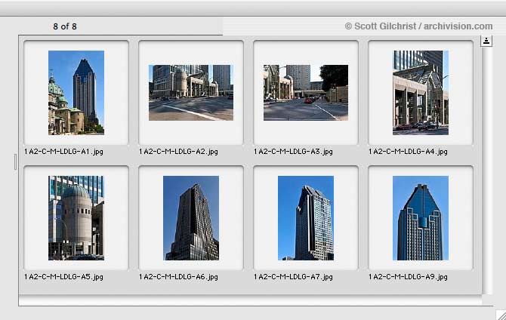Screen dimensions: 506x320
Task: Select the 1A2-C-M-LDLG-A9.jpg thumbnail
Action: pos(421,218)
